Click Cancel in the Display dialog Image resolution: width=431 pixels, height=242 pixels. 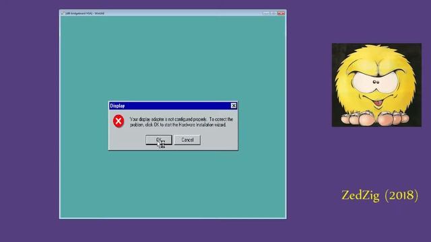point(187,140)
